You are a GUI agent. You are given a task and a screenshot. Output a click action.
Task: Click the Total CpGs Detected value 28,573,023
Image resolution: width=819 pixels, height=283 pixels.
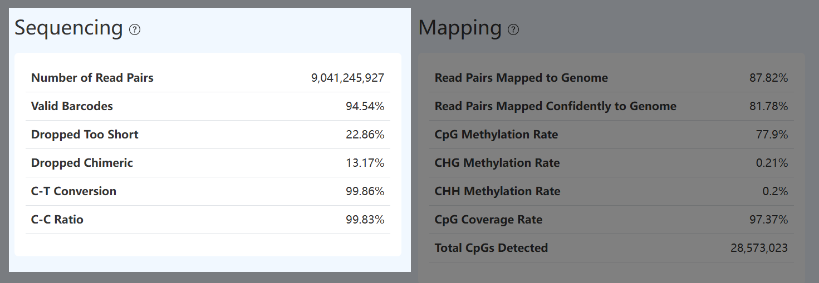759,248
